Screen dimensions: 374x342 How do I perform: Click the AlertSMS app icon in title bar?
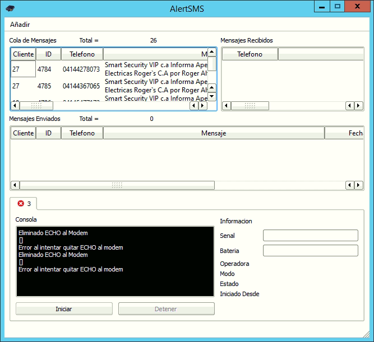click(x=10, y=8)
